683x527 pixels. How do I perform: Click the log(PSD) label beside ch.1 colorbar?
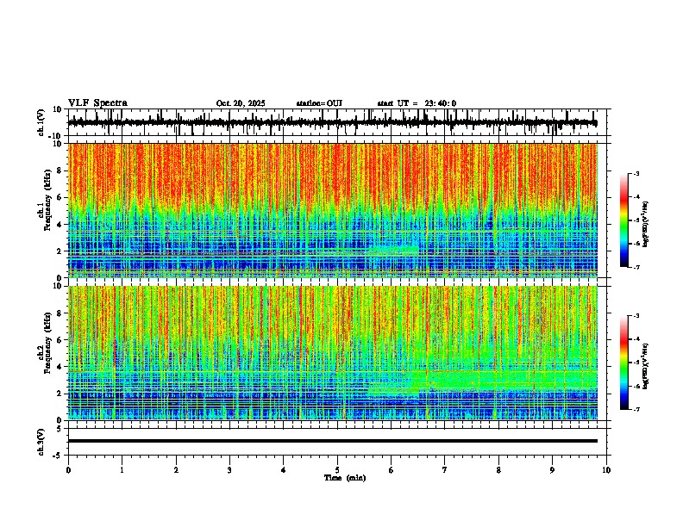[646, 224]
